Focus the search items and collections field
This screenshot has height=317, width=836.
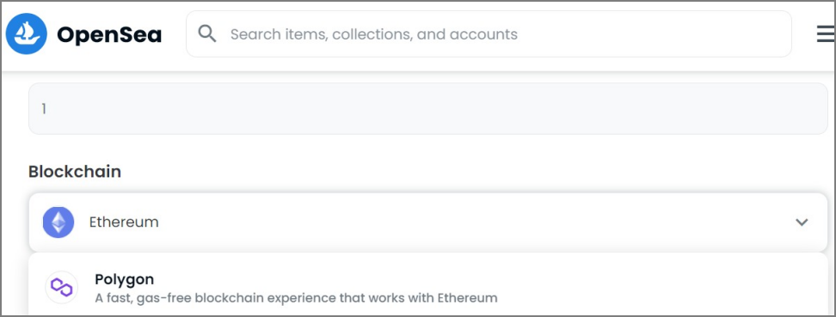pos(489,34)
